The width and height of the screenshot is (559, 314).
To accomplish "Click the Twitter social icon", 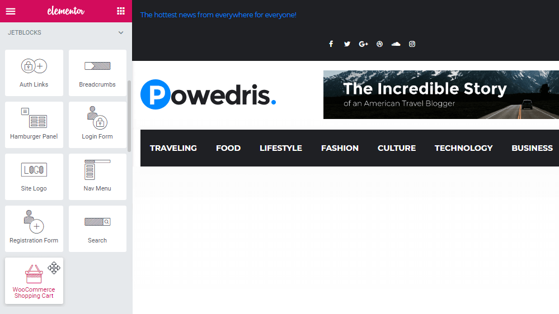I will (x=347, y=44).
